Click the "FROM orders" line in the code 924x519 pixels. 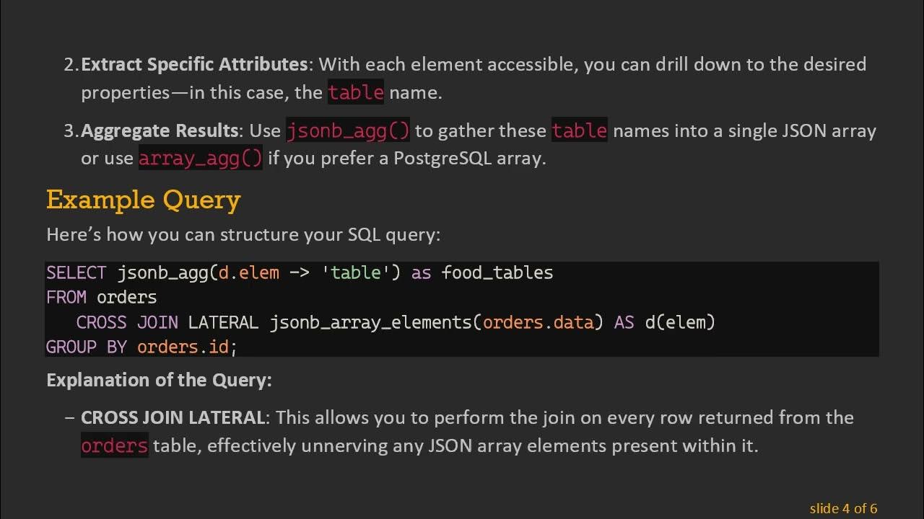tap(101, 297)
